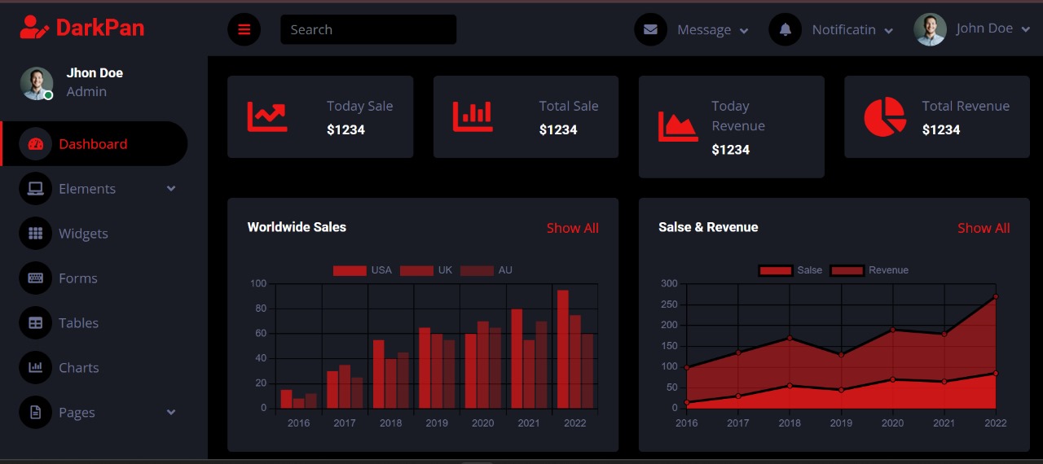Click the Search input field
Viewport: 1043px width, 464px height.
click(x=368, y=30)
